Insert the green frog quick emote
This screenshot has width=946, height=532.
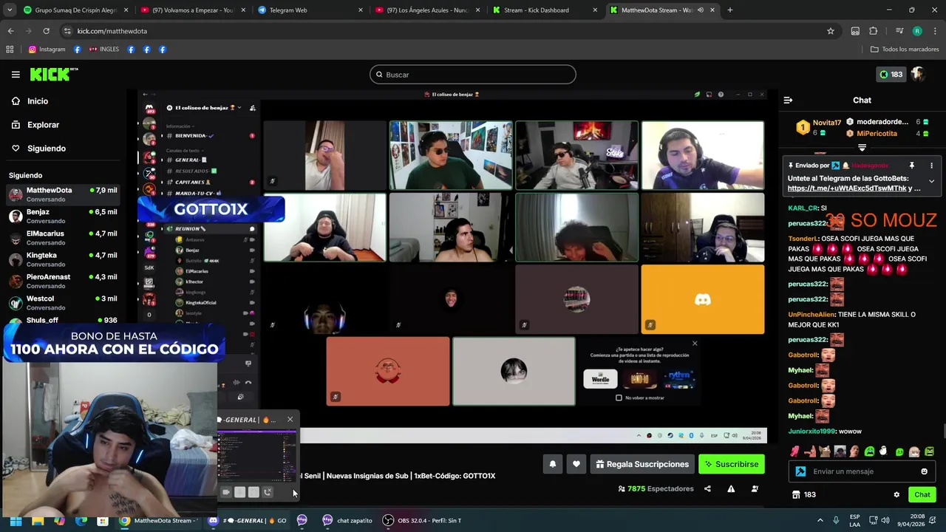[869, 451]
